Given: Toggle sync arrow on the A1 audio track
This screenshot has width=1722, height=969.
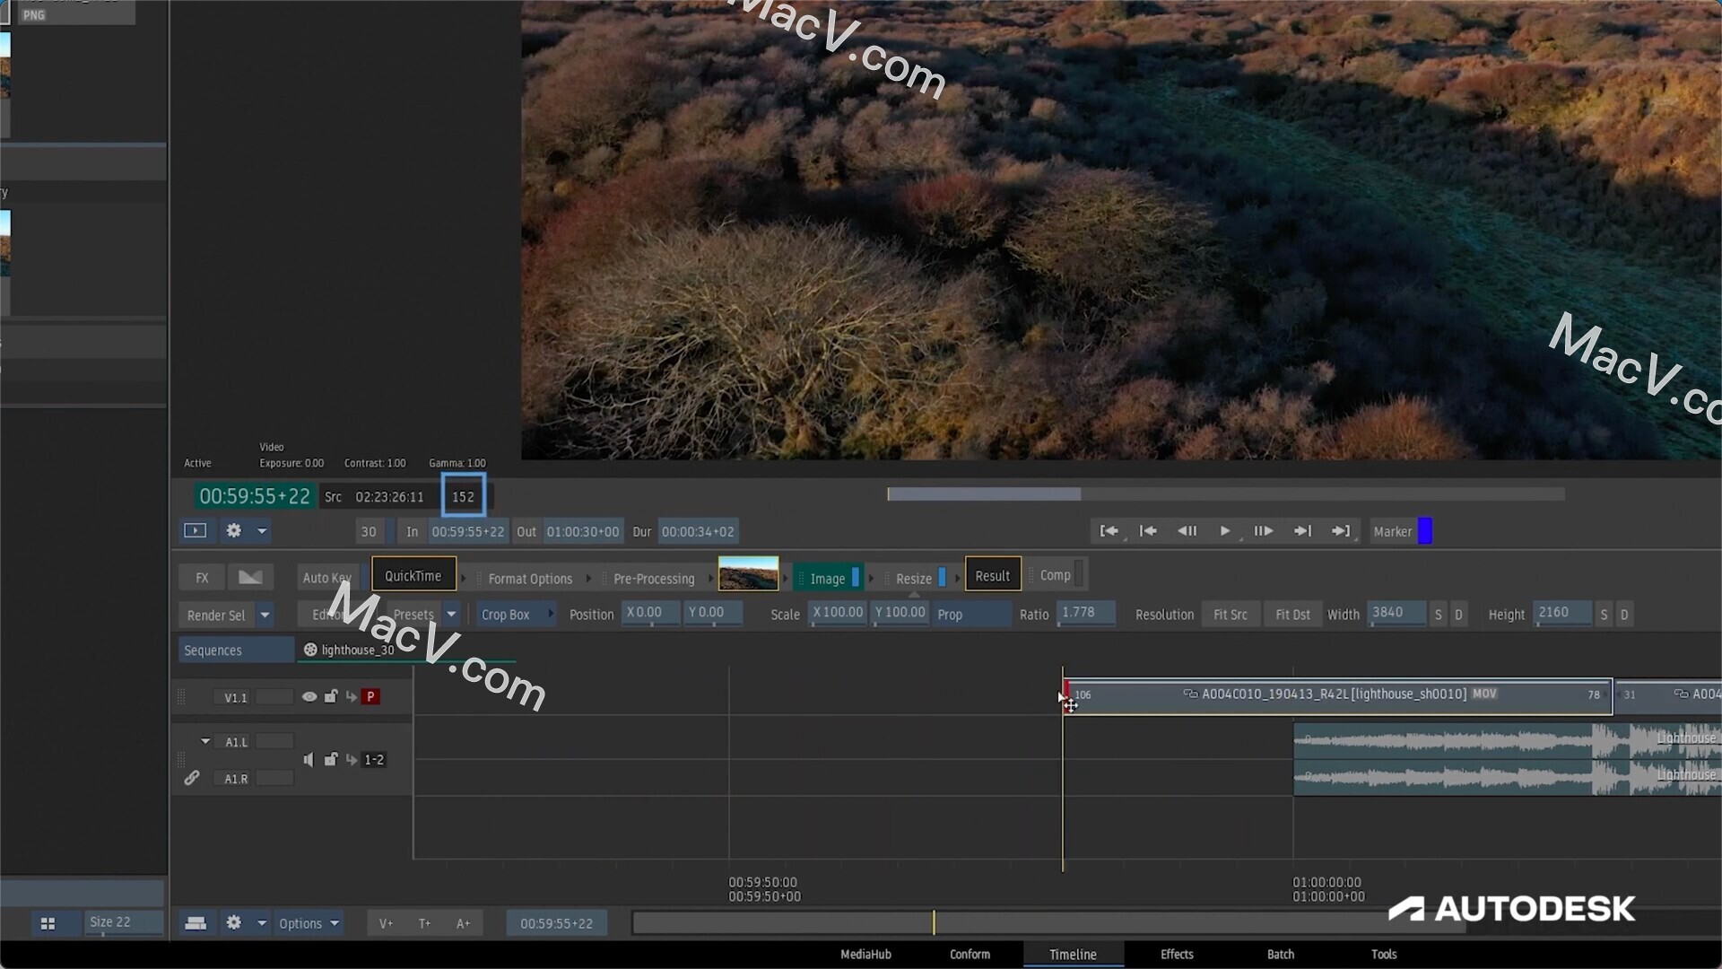Looking at the screenshot, I should 352,760.
